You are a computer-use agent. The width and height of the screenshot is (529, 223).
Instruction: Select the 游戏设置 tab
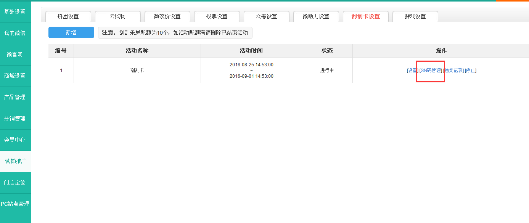pyautogui.click(x=415, y=16)
